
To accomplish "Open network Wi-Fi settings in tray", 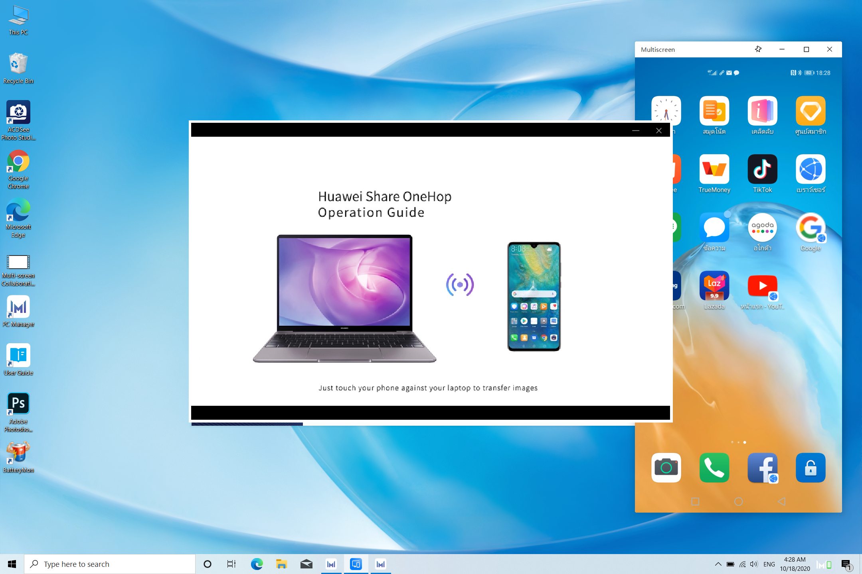I will [x=742, y=564].
